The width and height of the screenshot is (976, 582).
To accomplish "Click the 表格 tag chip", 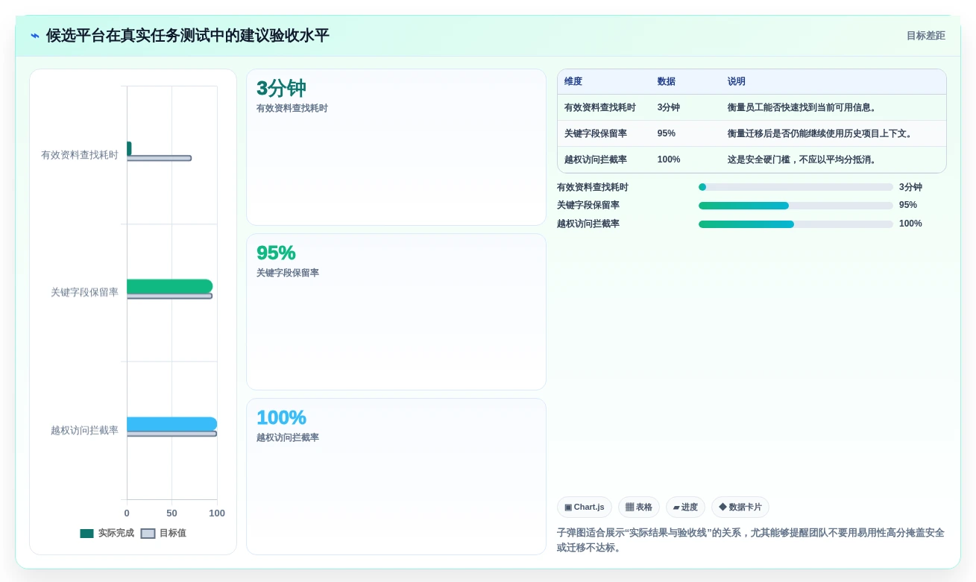I will [x=639, y=507].
